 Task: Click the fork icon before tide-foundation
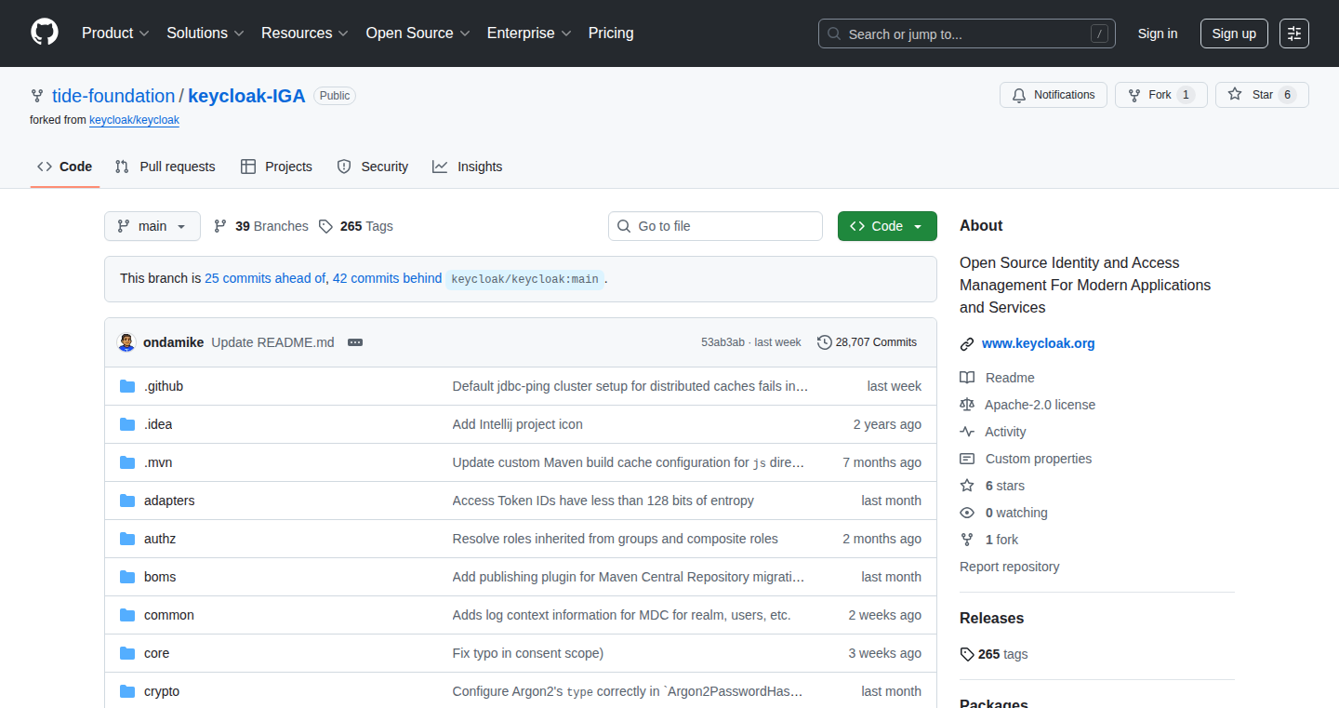[x=37, y=96]
